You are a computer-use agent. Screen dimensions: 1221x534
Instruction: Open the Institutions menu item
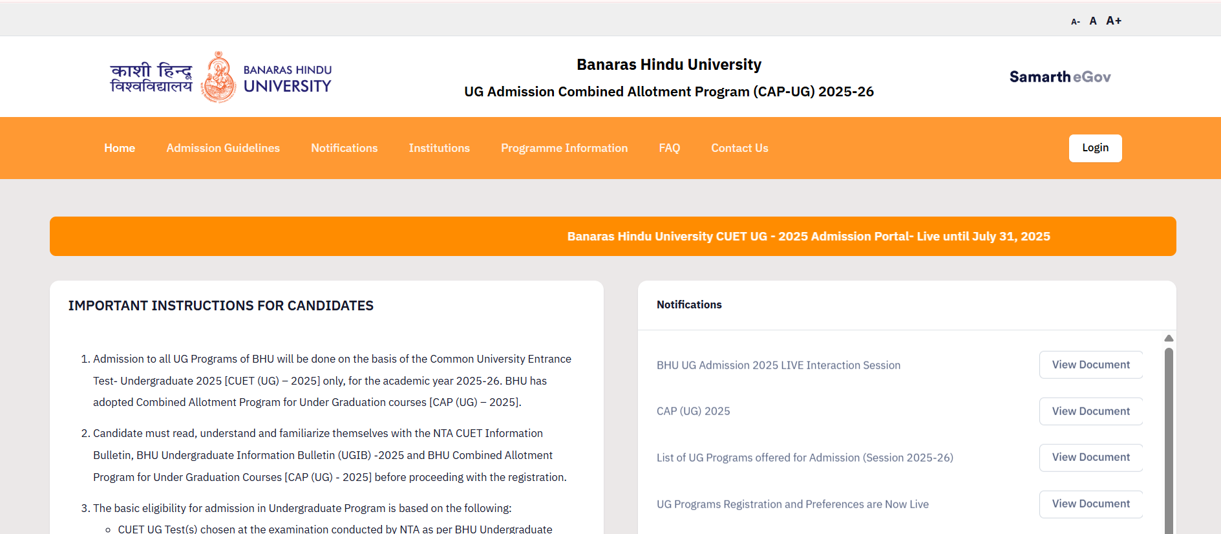pos(440,148)
